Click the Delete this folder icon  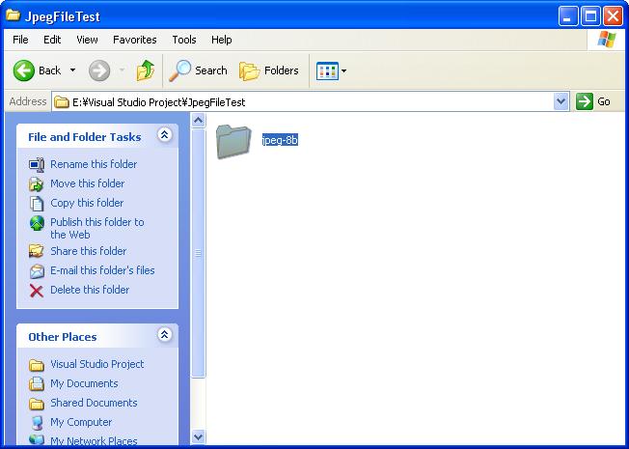37,290
